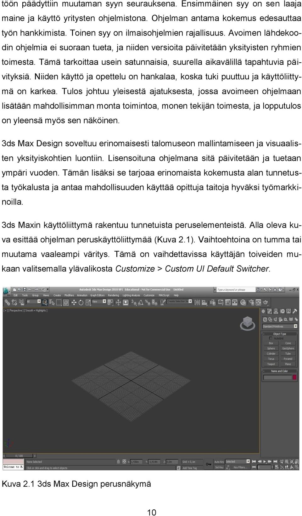Viewport: 302px width, 516px height.
Task: Click the Use Pivot Point Center icon
Action: [x=110, y=302]
